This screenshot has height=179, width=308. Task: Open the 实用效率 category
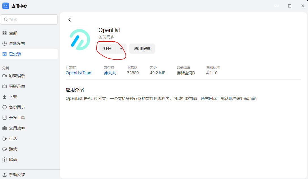click(29, 128)
